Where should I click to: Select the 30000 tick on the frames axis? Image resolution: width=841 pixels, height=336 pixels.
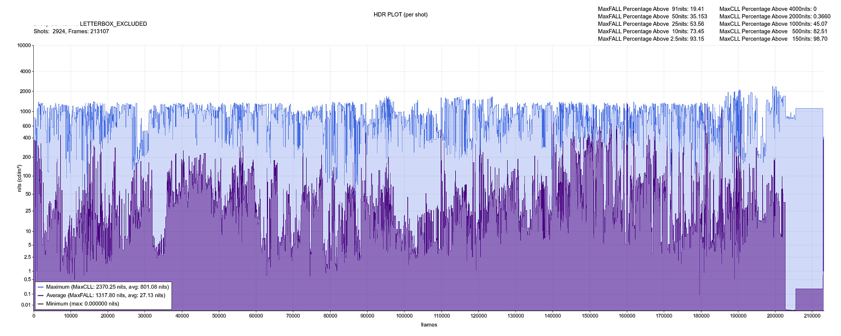[x=145, y=316]
